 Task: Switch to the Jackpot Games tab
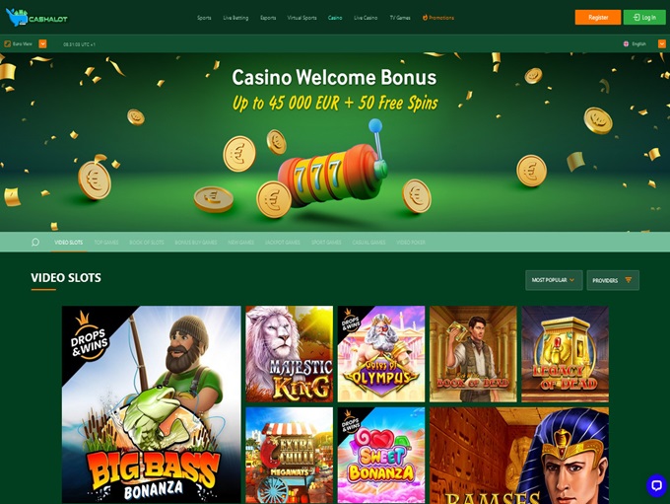(283, 243)
